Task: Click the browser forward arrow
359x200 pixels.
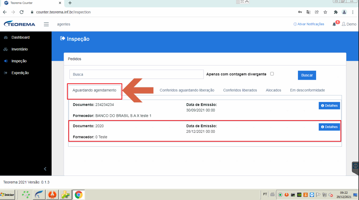Action: [x=13, y=12]
